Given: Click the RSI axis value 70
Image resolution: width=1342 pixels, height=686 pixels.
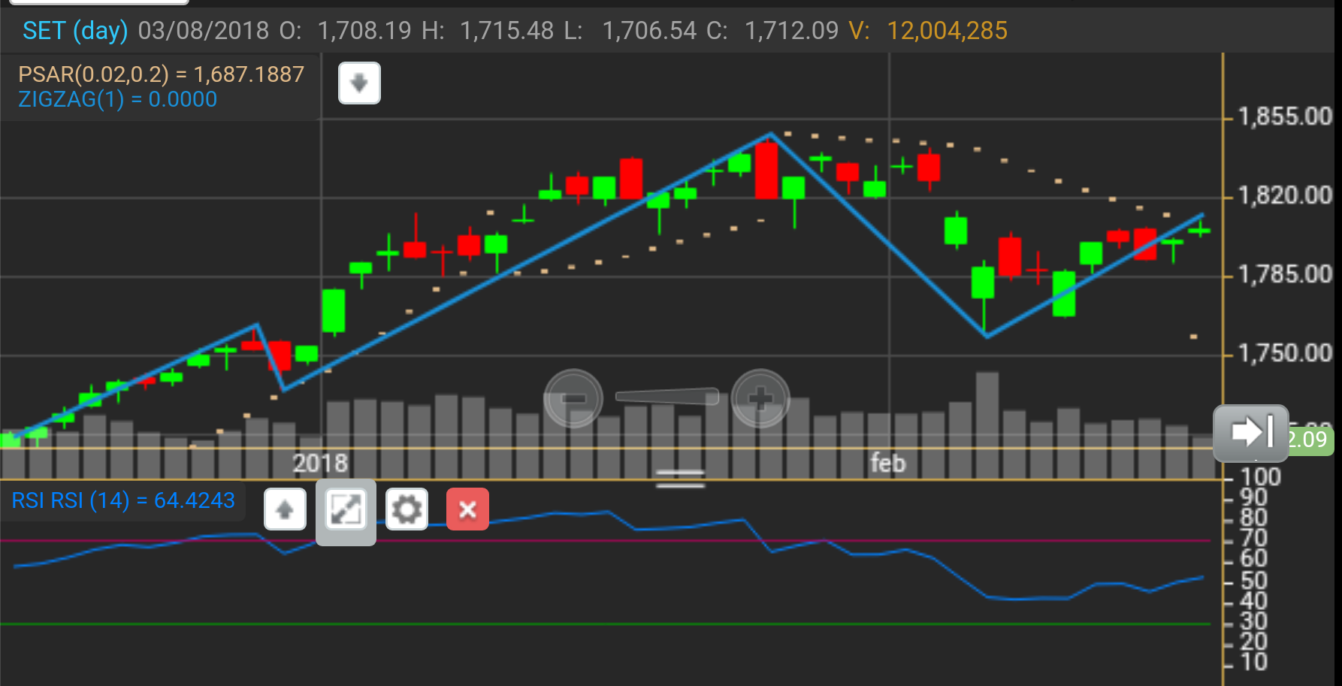Looking at the screenshot, I should 1253,538.
